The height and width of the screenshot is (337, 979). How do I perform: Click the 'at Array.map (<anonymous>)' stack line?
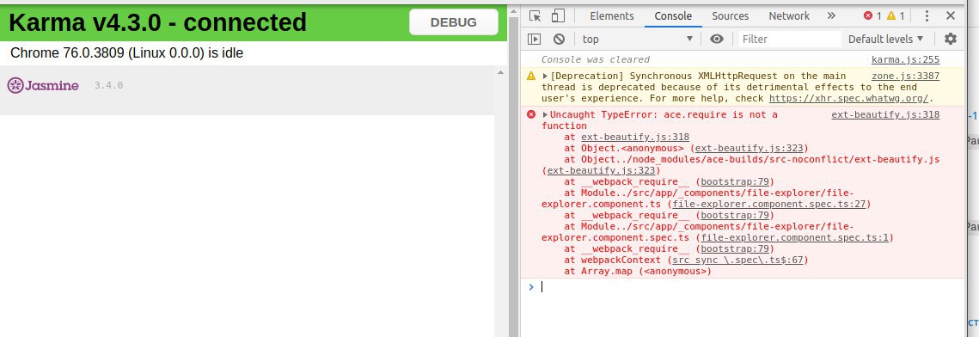pos(638,272)
